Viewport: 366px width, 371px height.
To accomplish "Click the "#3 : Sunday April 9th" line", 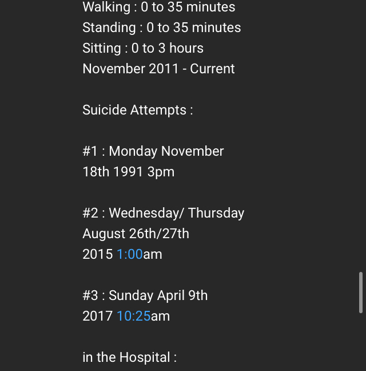I will (x=145, y=295).
